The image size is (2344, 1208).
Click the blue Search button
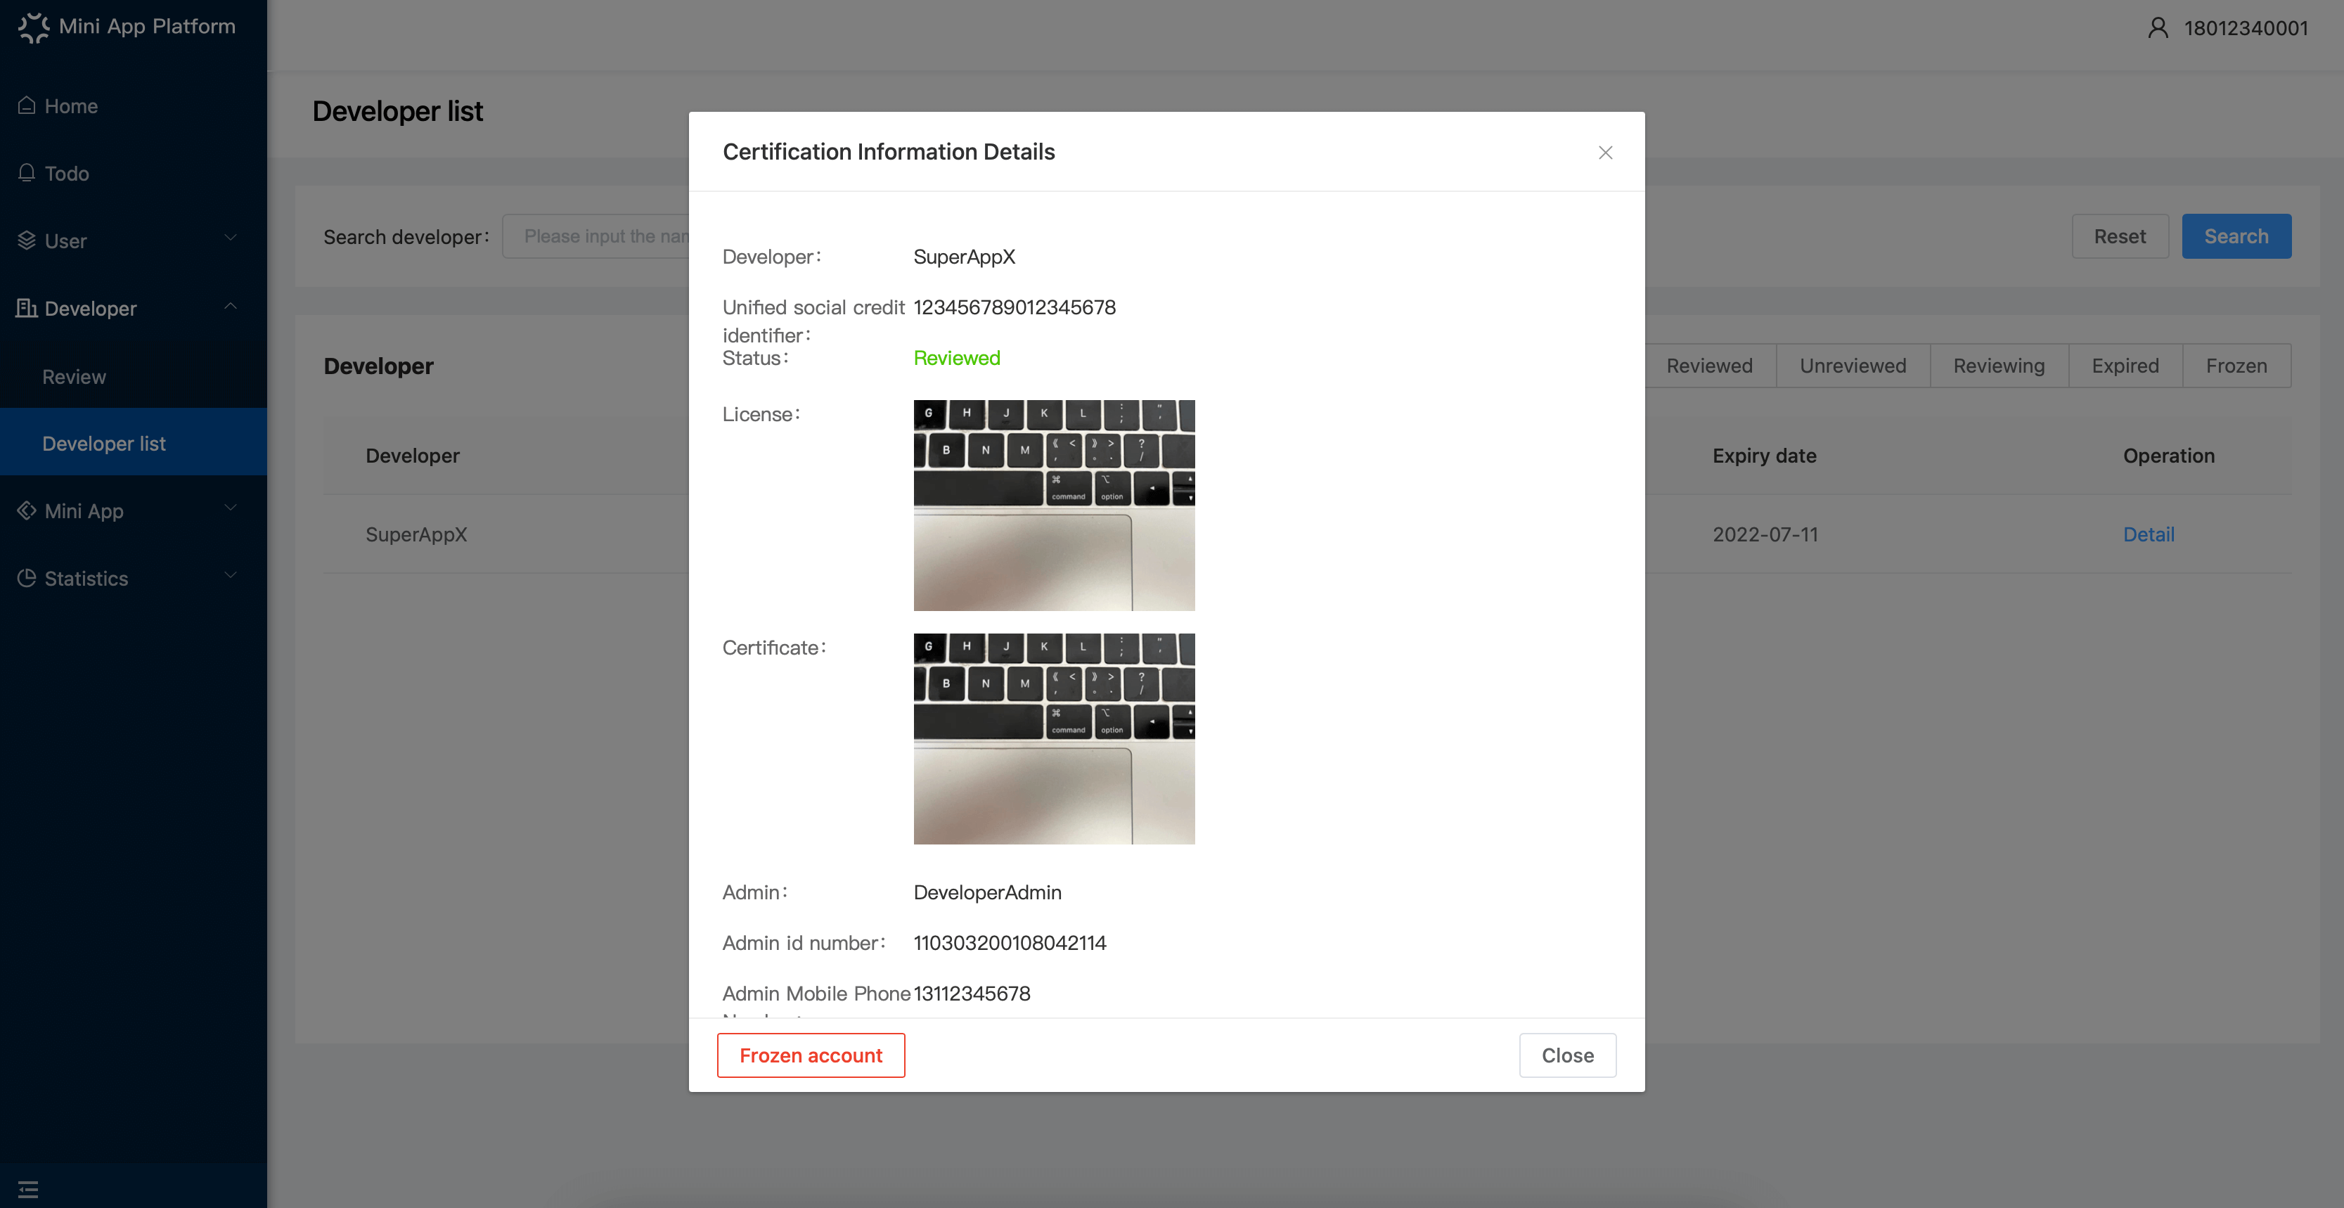[2236, 237]
